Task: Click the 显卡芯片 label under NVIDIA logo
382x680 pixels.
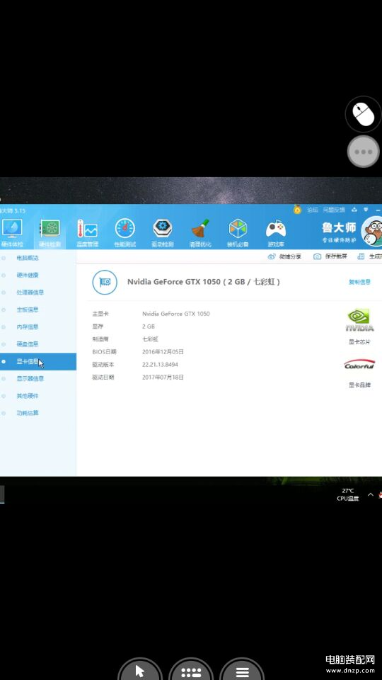Action: click(x=359, y=341)
